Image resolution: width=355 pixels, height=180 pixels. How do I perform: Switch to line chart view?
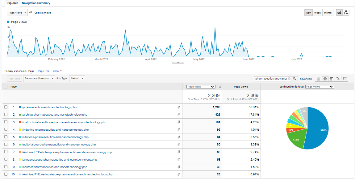(x=339, y=13)
